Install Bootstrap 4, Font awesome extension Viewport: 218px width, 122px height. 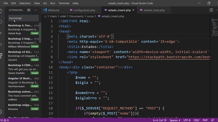click(x=35, y=33)
